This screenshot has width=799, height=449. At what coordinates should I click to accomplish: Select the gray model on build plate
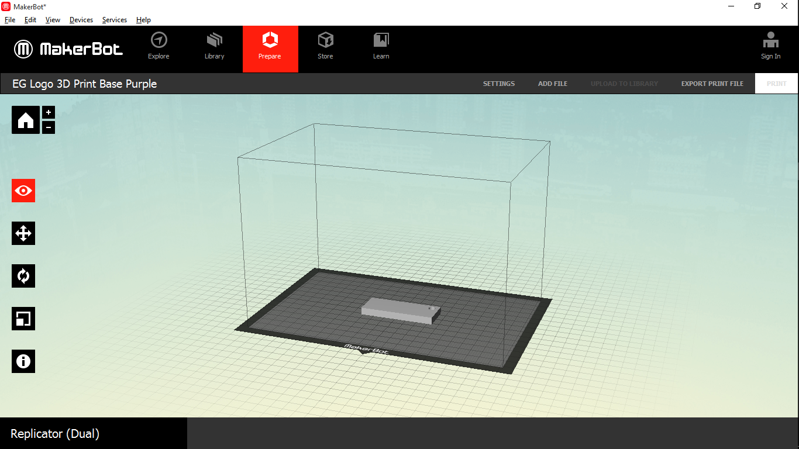(x=401, y=310)
